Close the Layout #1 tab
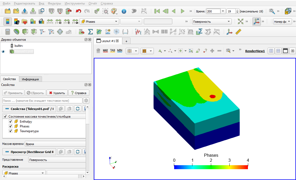296x180 pixels. tap(117, 41)
